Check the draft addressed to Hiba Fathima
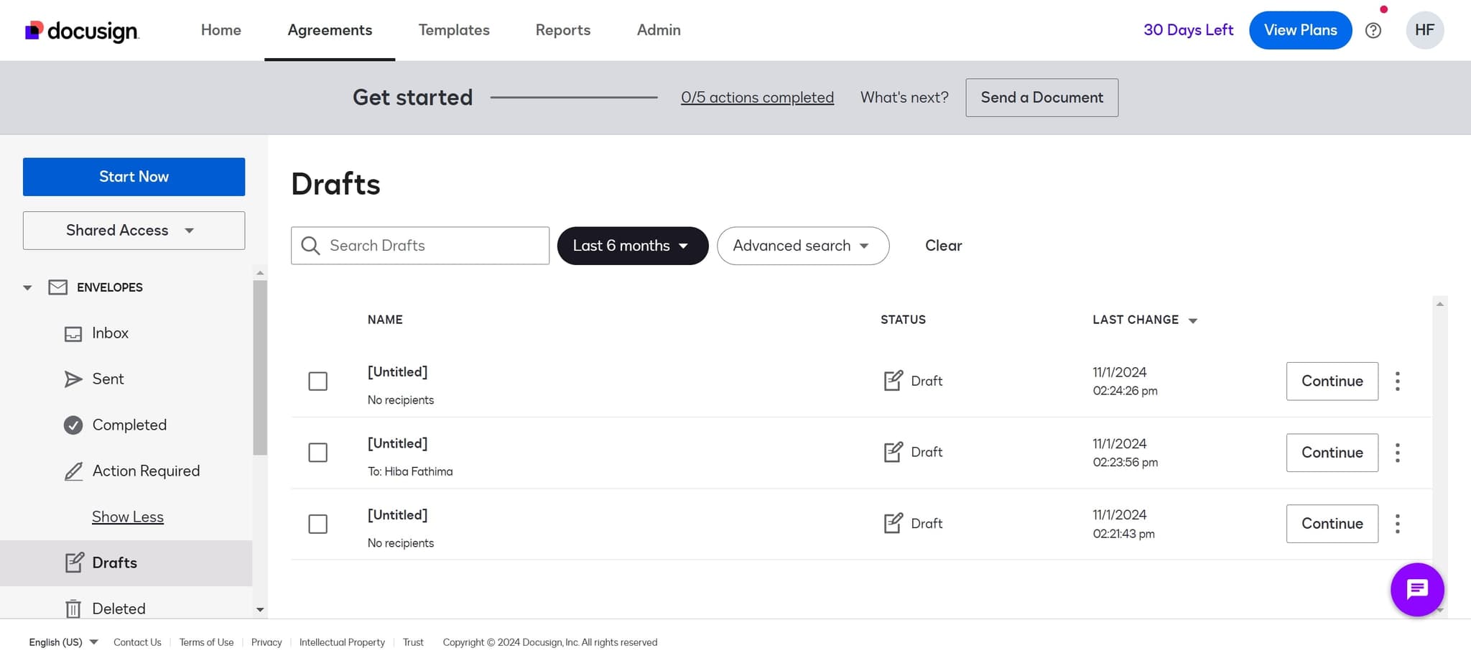Image resolution: width=1471 pixels, height=666 pixels. tap(317, 453)
